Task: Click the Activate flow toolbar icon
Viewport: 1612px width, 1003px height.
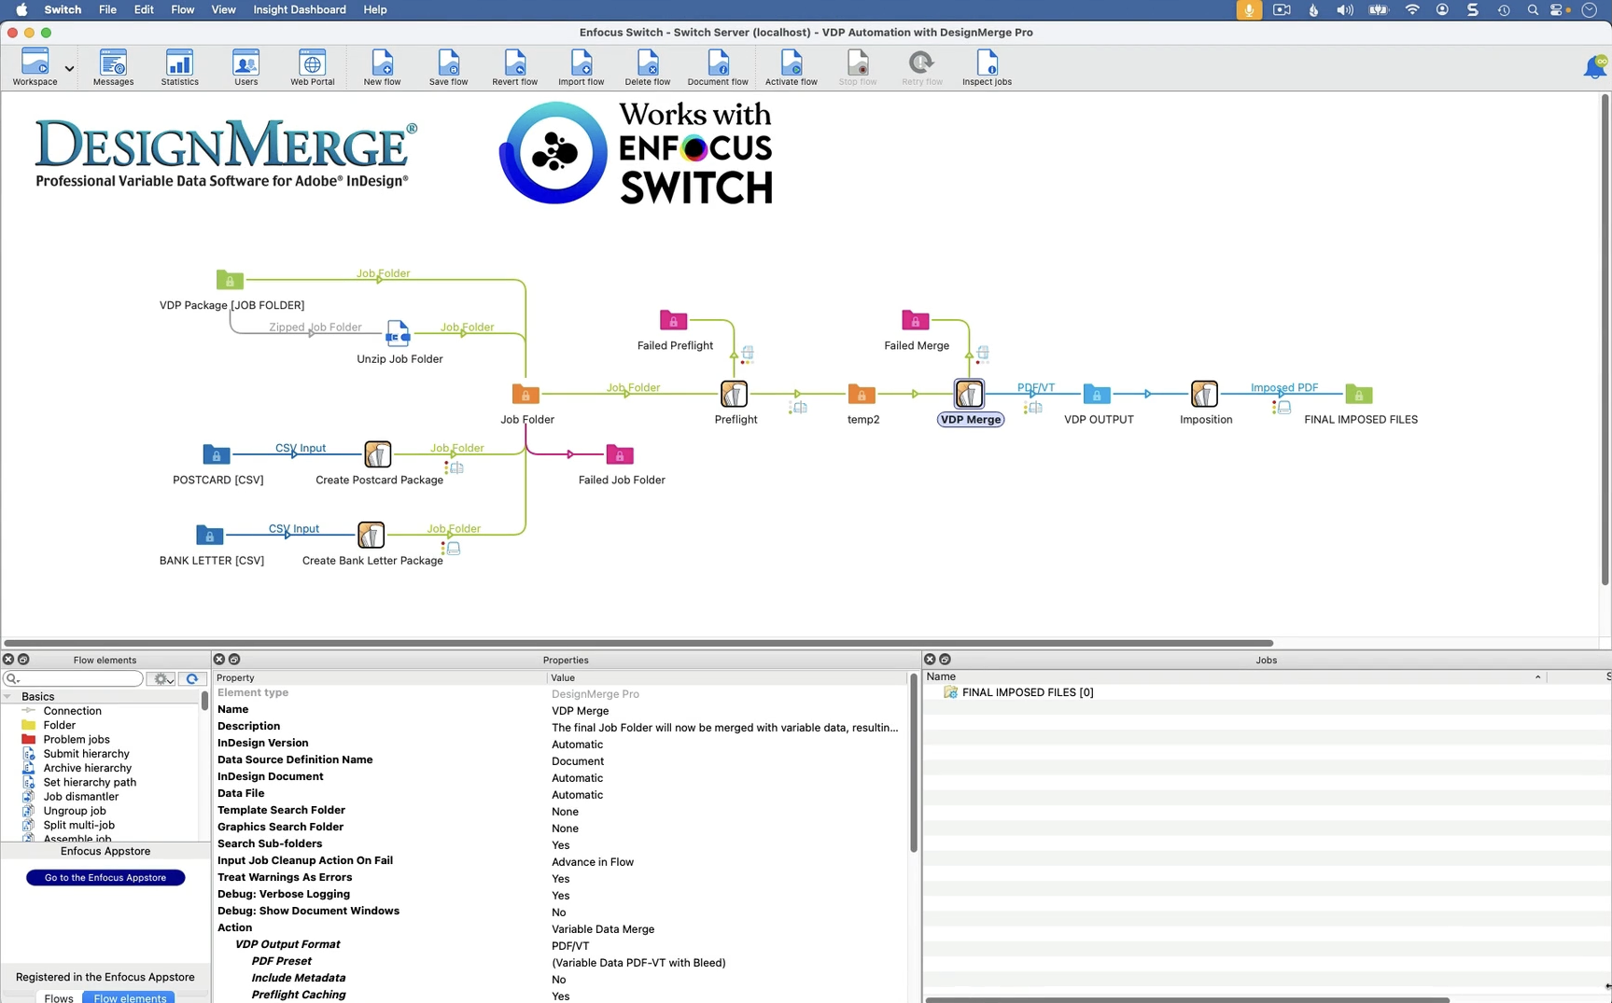Action: [x=791, y=67]
